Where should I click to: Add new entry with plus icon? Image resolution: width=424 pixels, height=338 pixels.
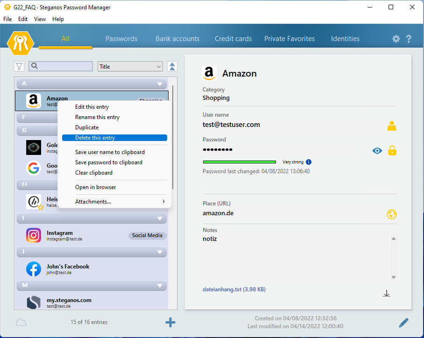pyautogui.click(x=170, y=322)
